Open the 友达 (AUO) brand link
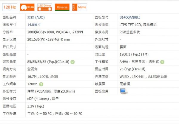The height and width of the screenshot is (124, 179). click(36, 18)
